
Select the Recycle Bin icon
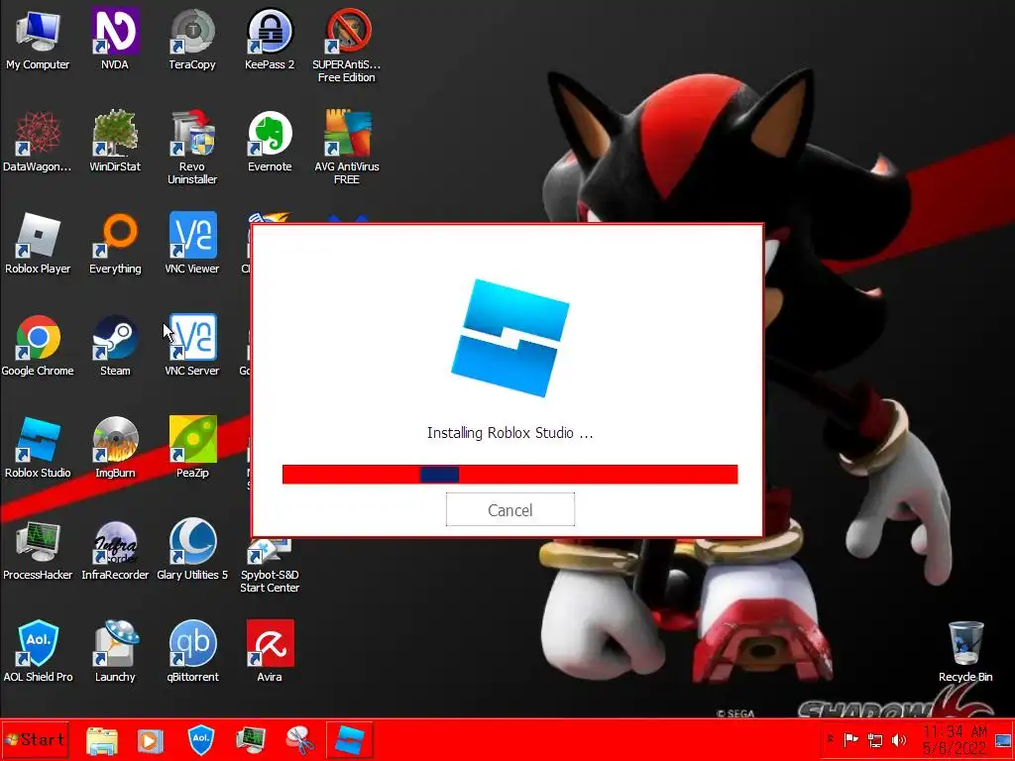tap(965, 652)
